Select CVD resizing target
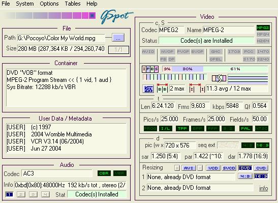 click(261, 168)
